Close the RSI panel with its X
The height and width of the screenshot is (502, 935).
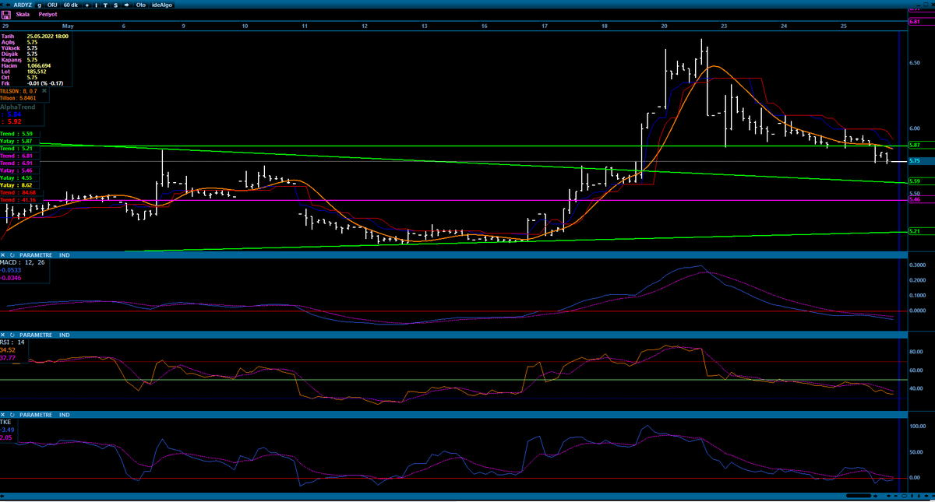point(3,335)
